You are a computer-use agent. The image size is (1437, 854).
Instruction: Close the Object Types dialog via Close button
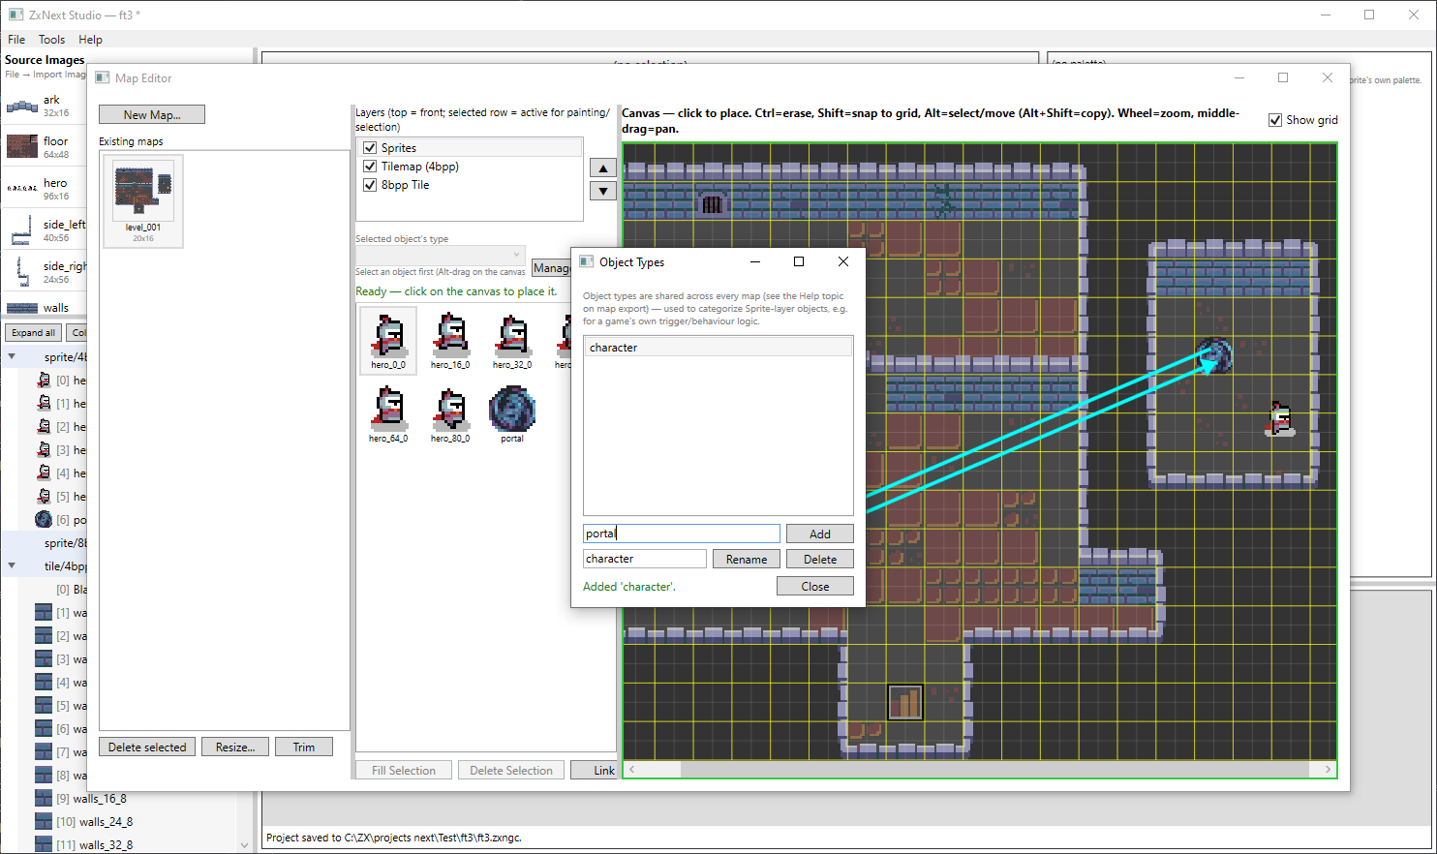815,587
